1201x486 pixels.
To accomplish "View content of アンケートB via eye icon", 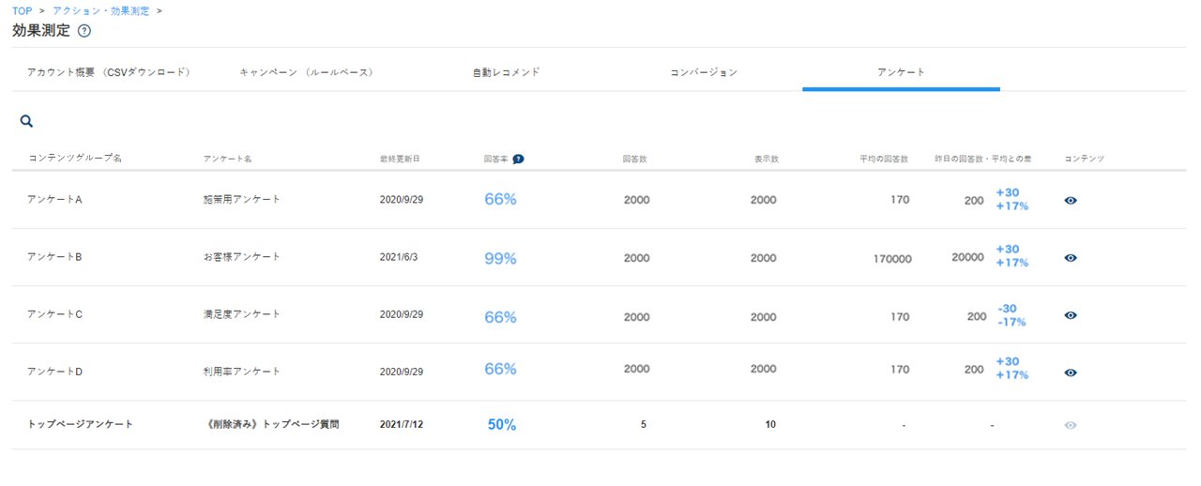I will coord(1071,258).
